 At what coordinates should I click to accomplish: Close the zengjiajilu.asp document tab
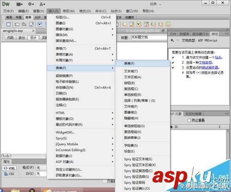[x=33, y=31]
